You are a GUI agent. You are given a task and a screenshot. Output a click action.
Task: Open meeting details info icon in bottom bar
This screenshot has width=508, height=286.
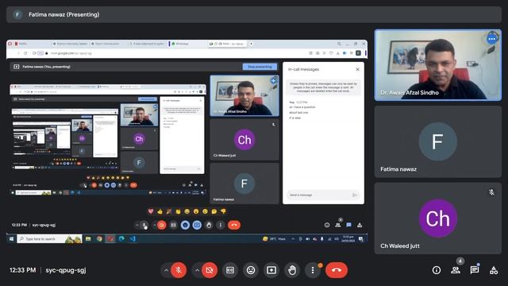pos(437,270)
